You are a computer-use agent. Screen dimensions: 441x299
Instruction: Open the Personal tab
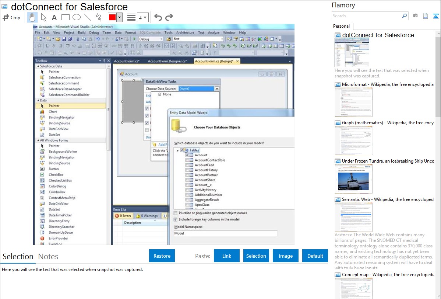(341, 26)
